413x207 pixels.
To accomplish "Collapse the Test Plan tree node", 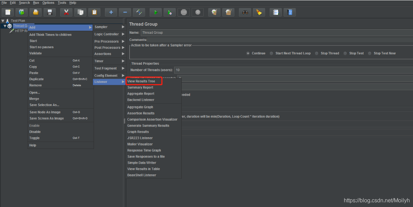I will (3, 21).
